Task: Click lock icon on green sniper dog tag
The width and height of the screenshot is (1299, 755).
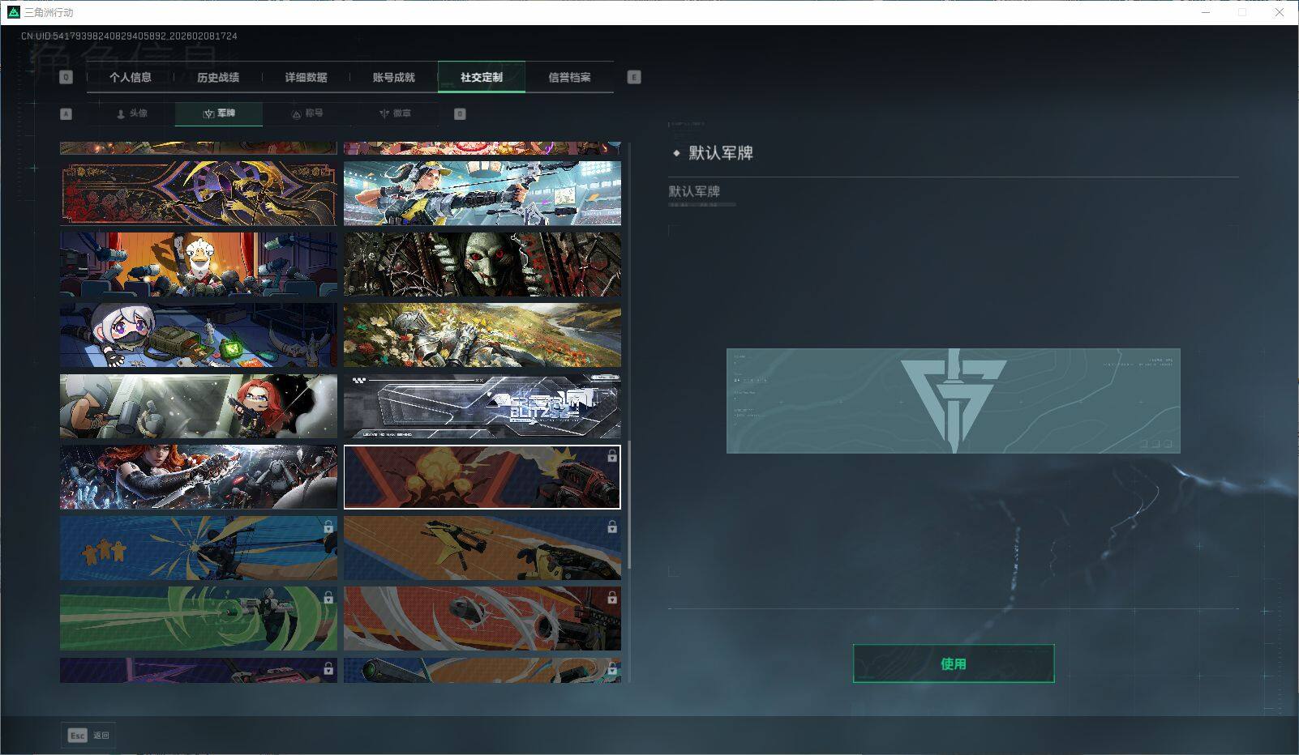Action: [328, 598]
